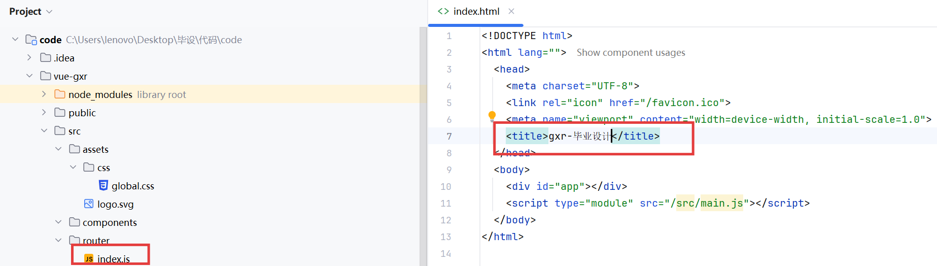Image resolution: width=937 pixels, height=266 pixels.
Task: Collapse the router folder chevron
Action: point(58,240)
